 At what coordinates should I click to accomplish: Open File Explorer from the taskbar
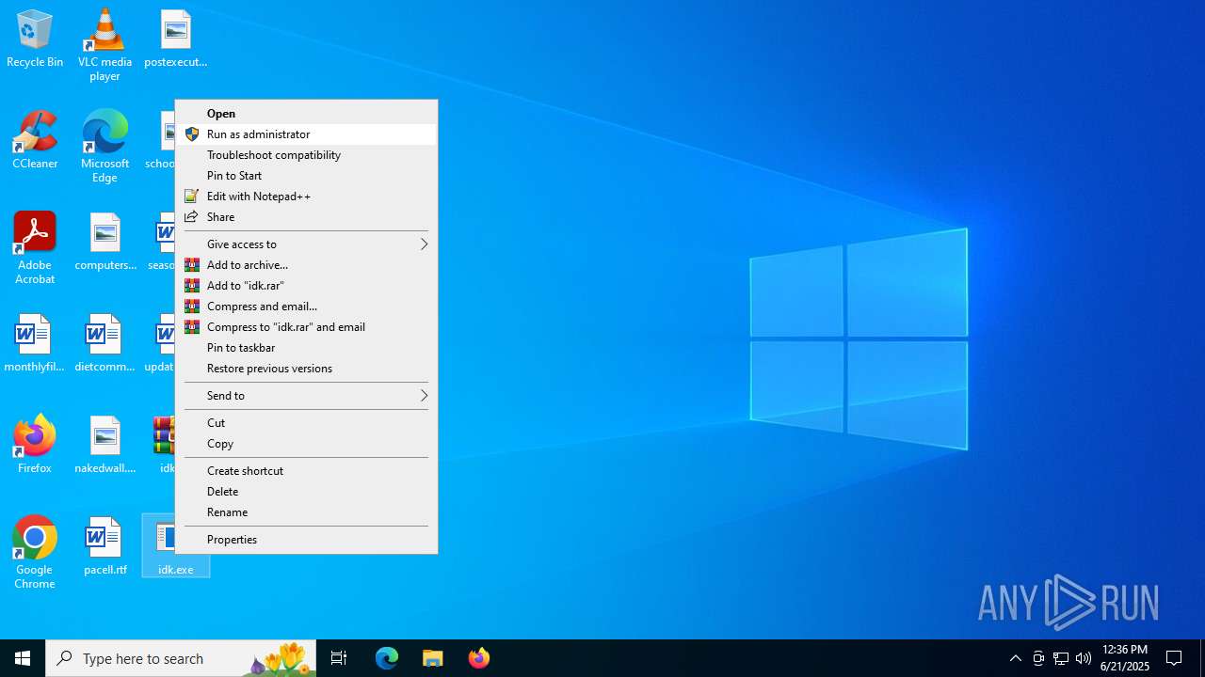432,658
